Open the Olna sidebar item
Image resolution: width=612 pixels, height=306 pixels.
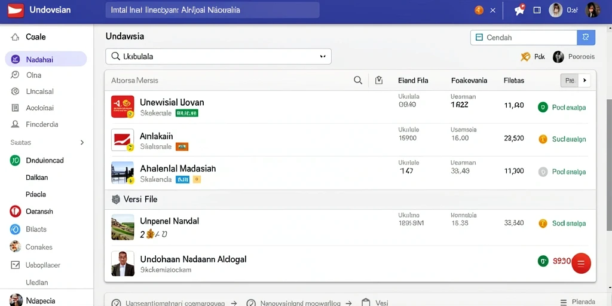(x=33, y=75)
